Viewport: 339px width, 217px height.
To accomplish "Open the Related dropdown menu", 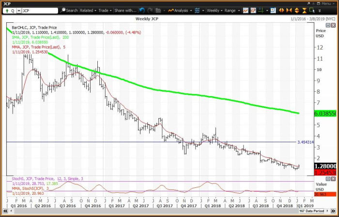I will click(88, 10).
